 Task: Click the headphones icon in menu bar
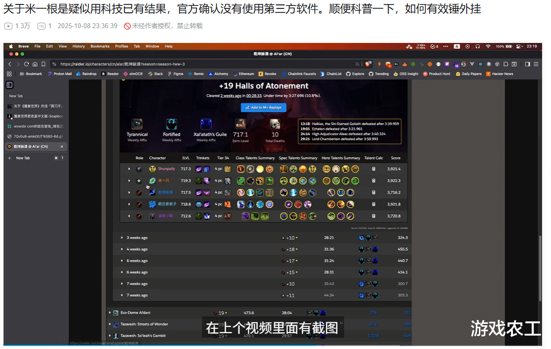pos(477,46)
